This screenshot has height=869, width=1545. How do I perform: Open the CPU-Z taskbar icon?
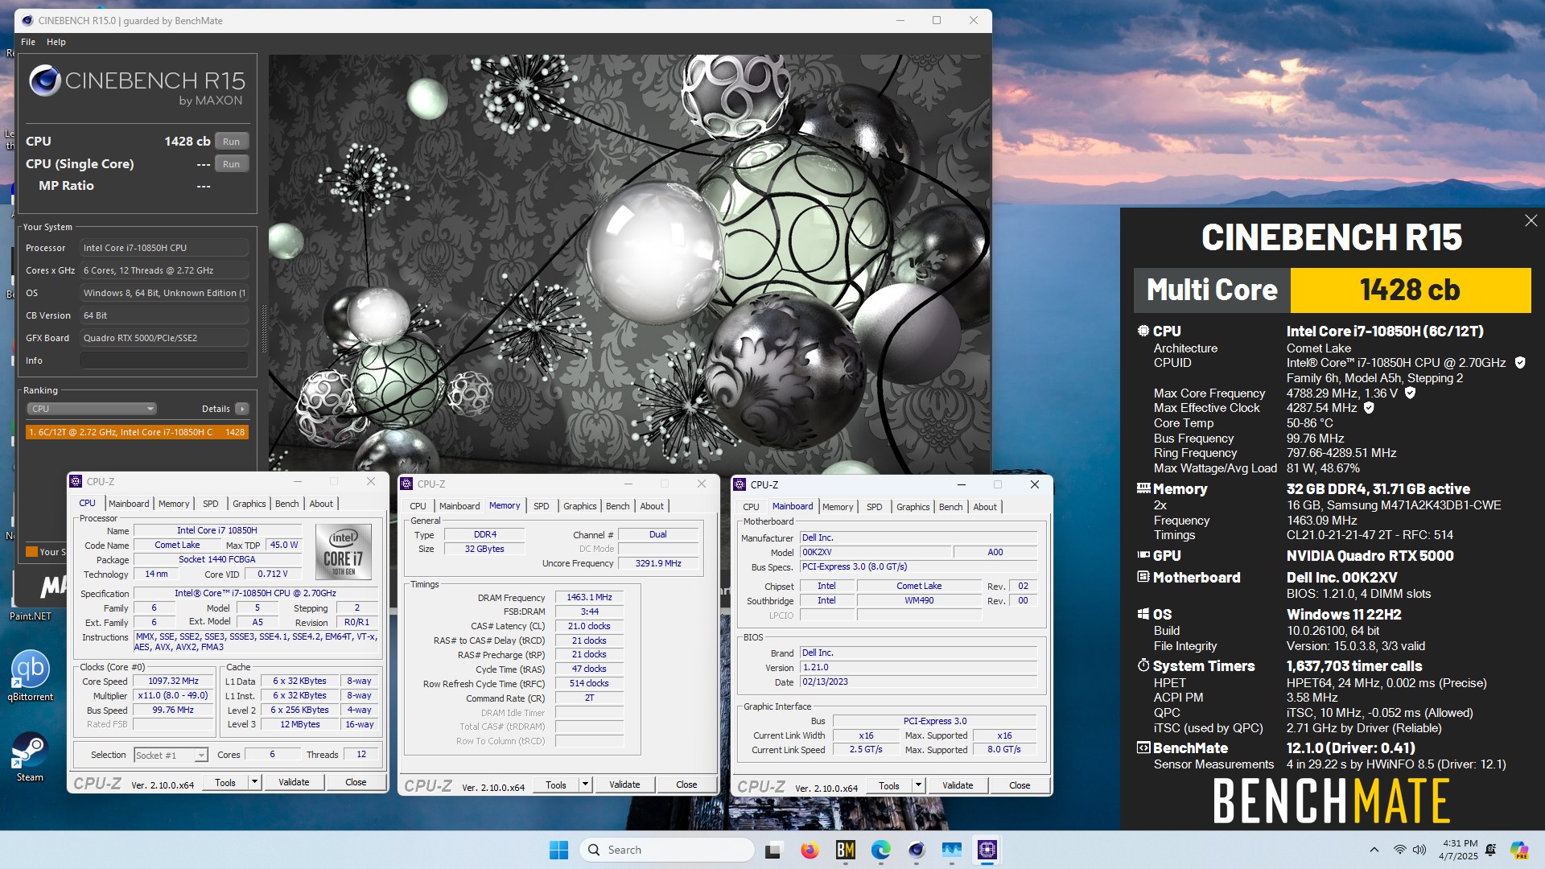pyautogui.click(x=987, y=850)
